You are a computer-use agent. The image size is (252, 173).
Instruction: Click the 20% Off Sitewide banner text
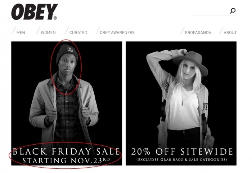click(x=182, y=151)
